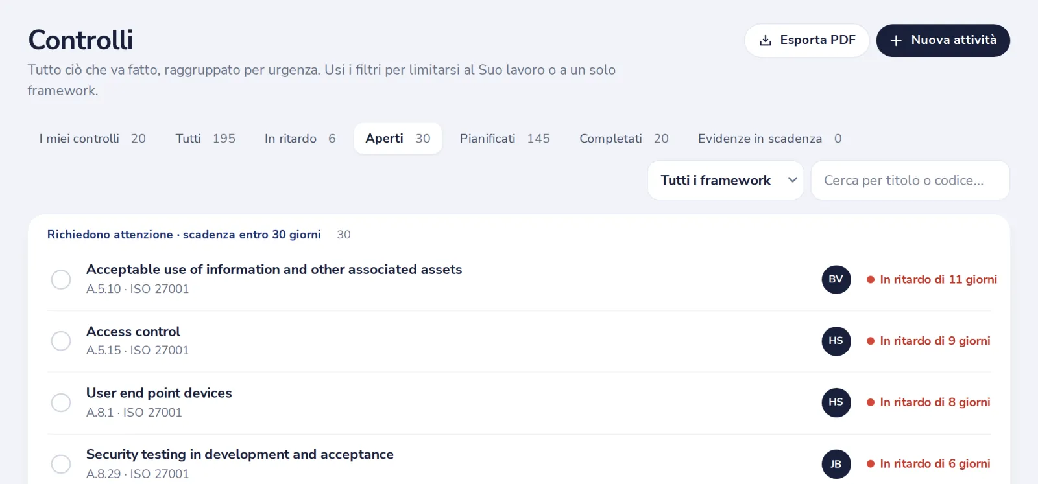
Task: Click the In ritardo di 8 giorni status
Action: point(928,402)
